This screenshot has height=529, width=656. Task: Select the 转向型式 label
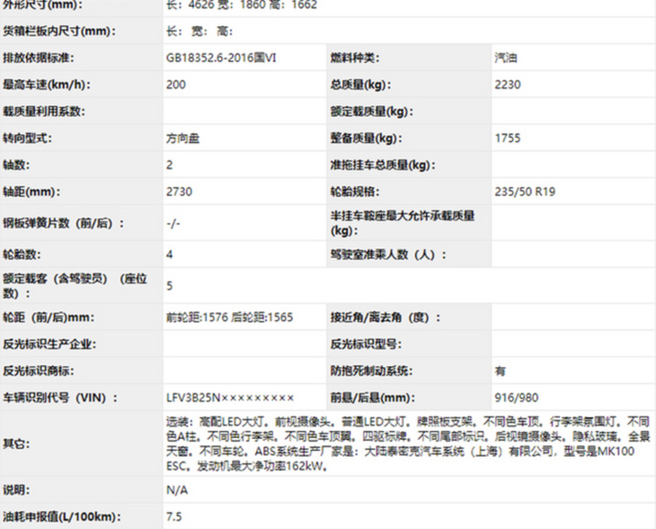(x=27, y=139)
